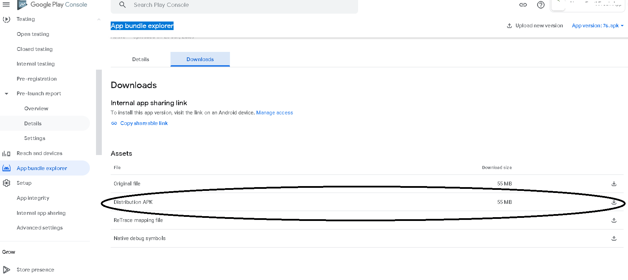
Task: Open Internal app sharing page
Action: click(x=41, y=213)
